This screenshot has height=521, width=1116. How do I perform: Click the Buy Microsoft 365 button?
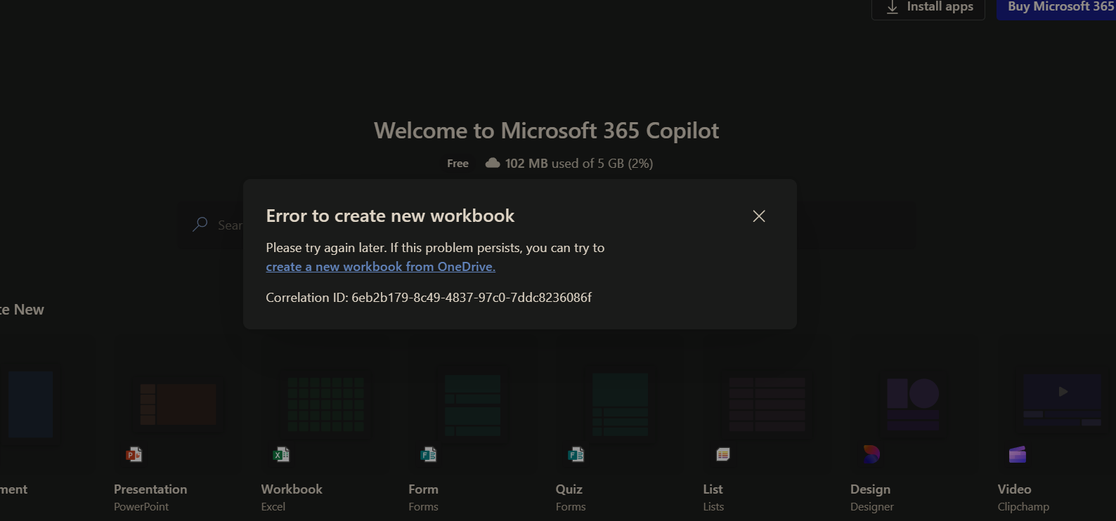pos(1058,8)
